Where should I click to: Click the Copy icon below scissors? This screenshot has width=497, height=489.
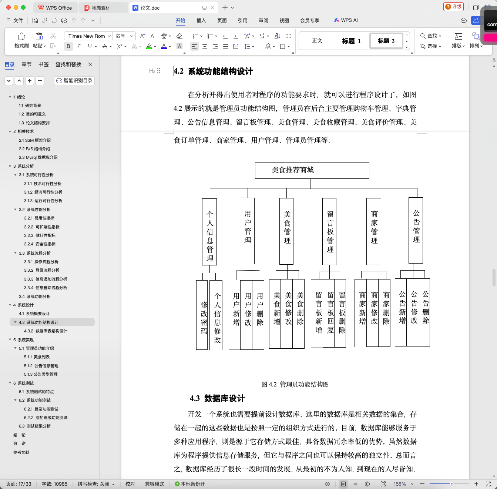(x=53, y=46)
